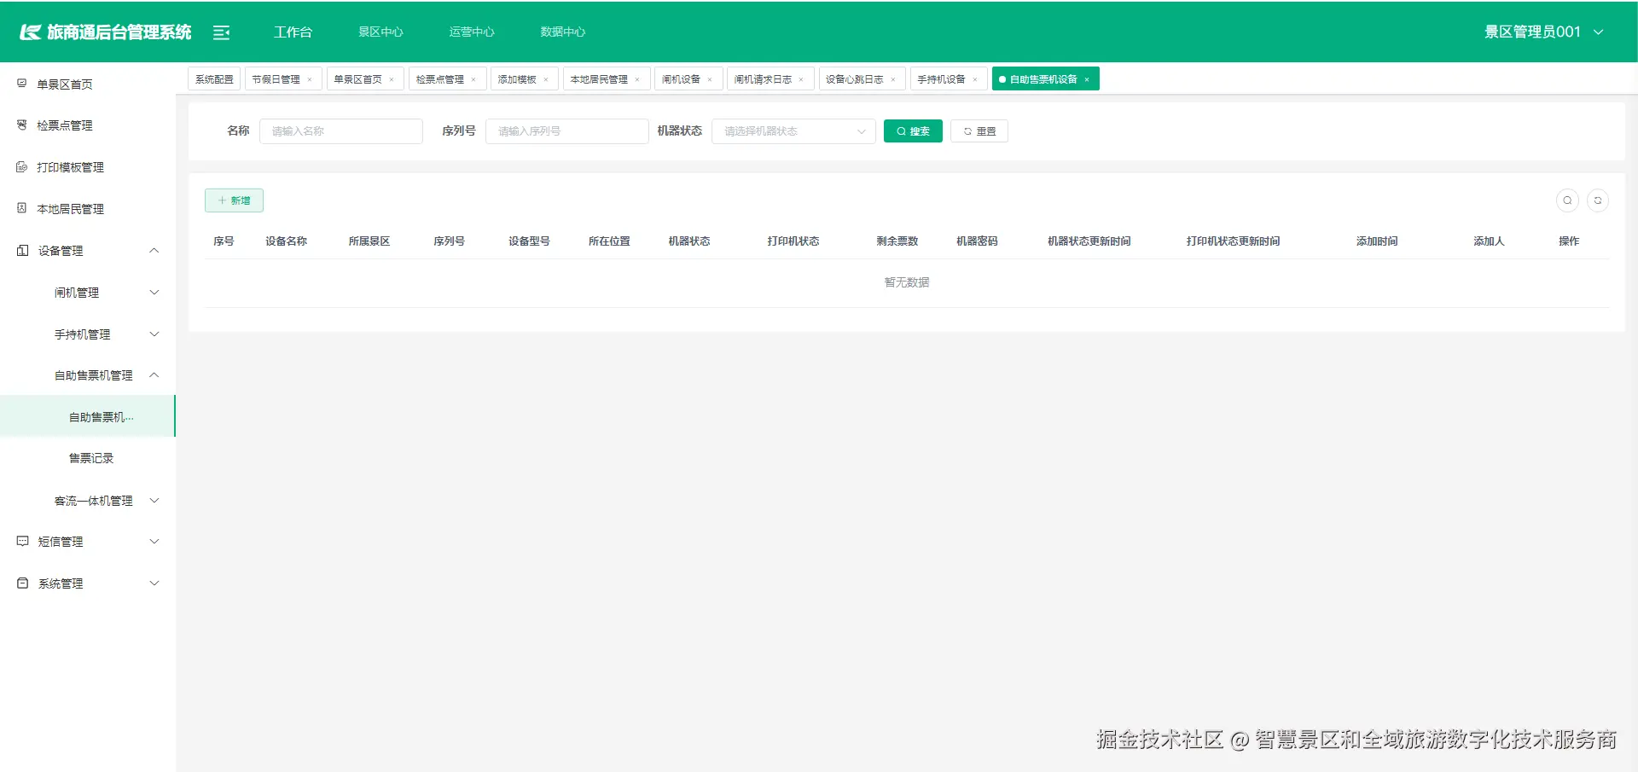The height and width of the screenshot is (772, 1638).
Task: Click the 短信管理 sidebar icon
Action: 21,541
